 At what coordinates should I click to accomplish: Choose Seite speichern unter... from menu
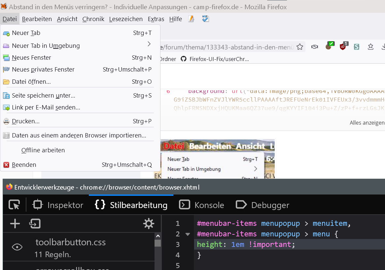[x=44, y=96]
